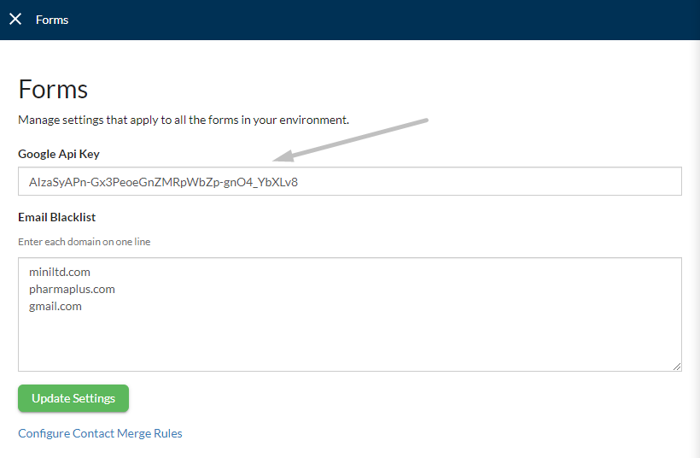The image size is (700, 458).
Task: Click the large Forms page heading
Action: pyautogui.click(x=53, y=90)
